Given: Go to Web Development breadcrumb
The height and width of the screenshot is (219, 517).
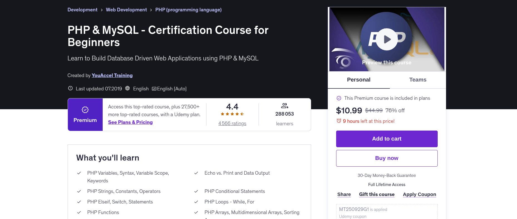Looking at the screenshot, I should coord(126,10).
